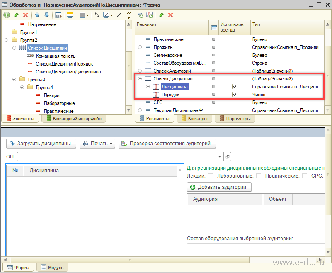
Task: Toggle the Практические checkbox in the form preview
Action: 305,176
